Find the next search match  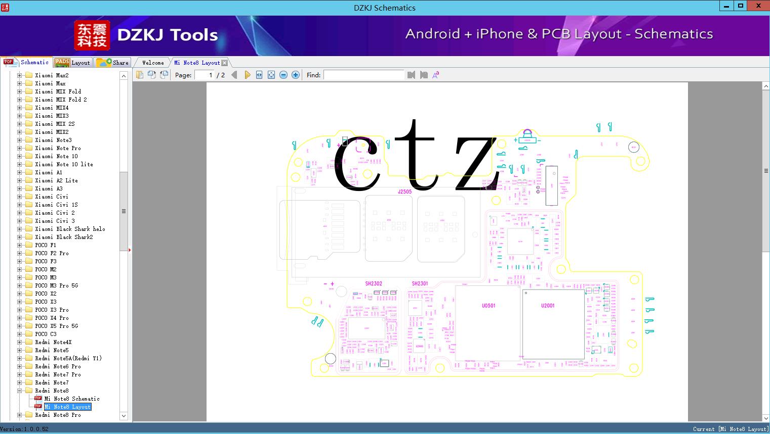pos(424,75)
